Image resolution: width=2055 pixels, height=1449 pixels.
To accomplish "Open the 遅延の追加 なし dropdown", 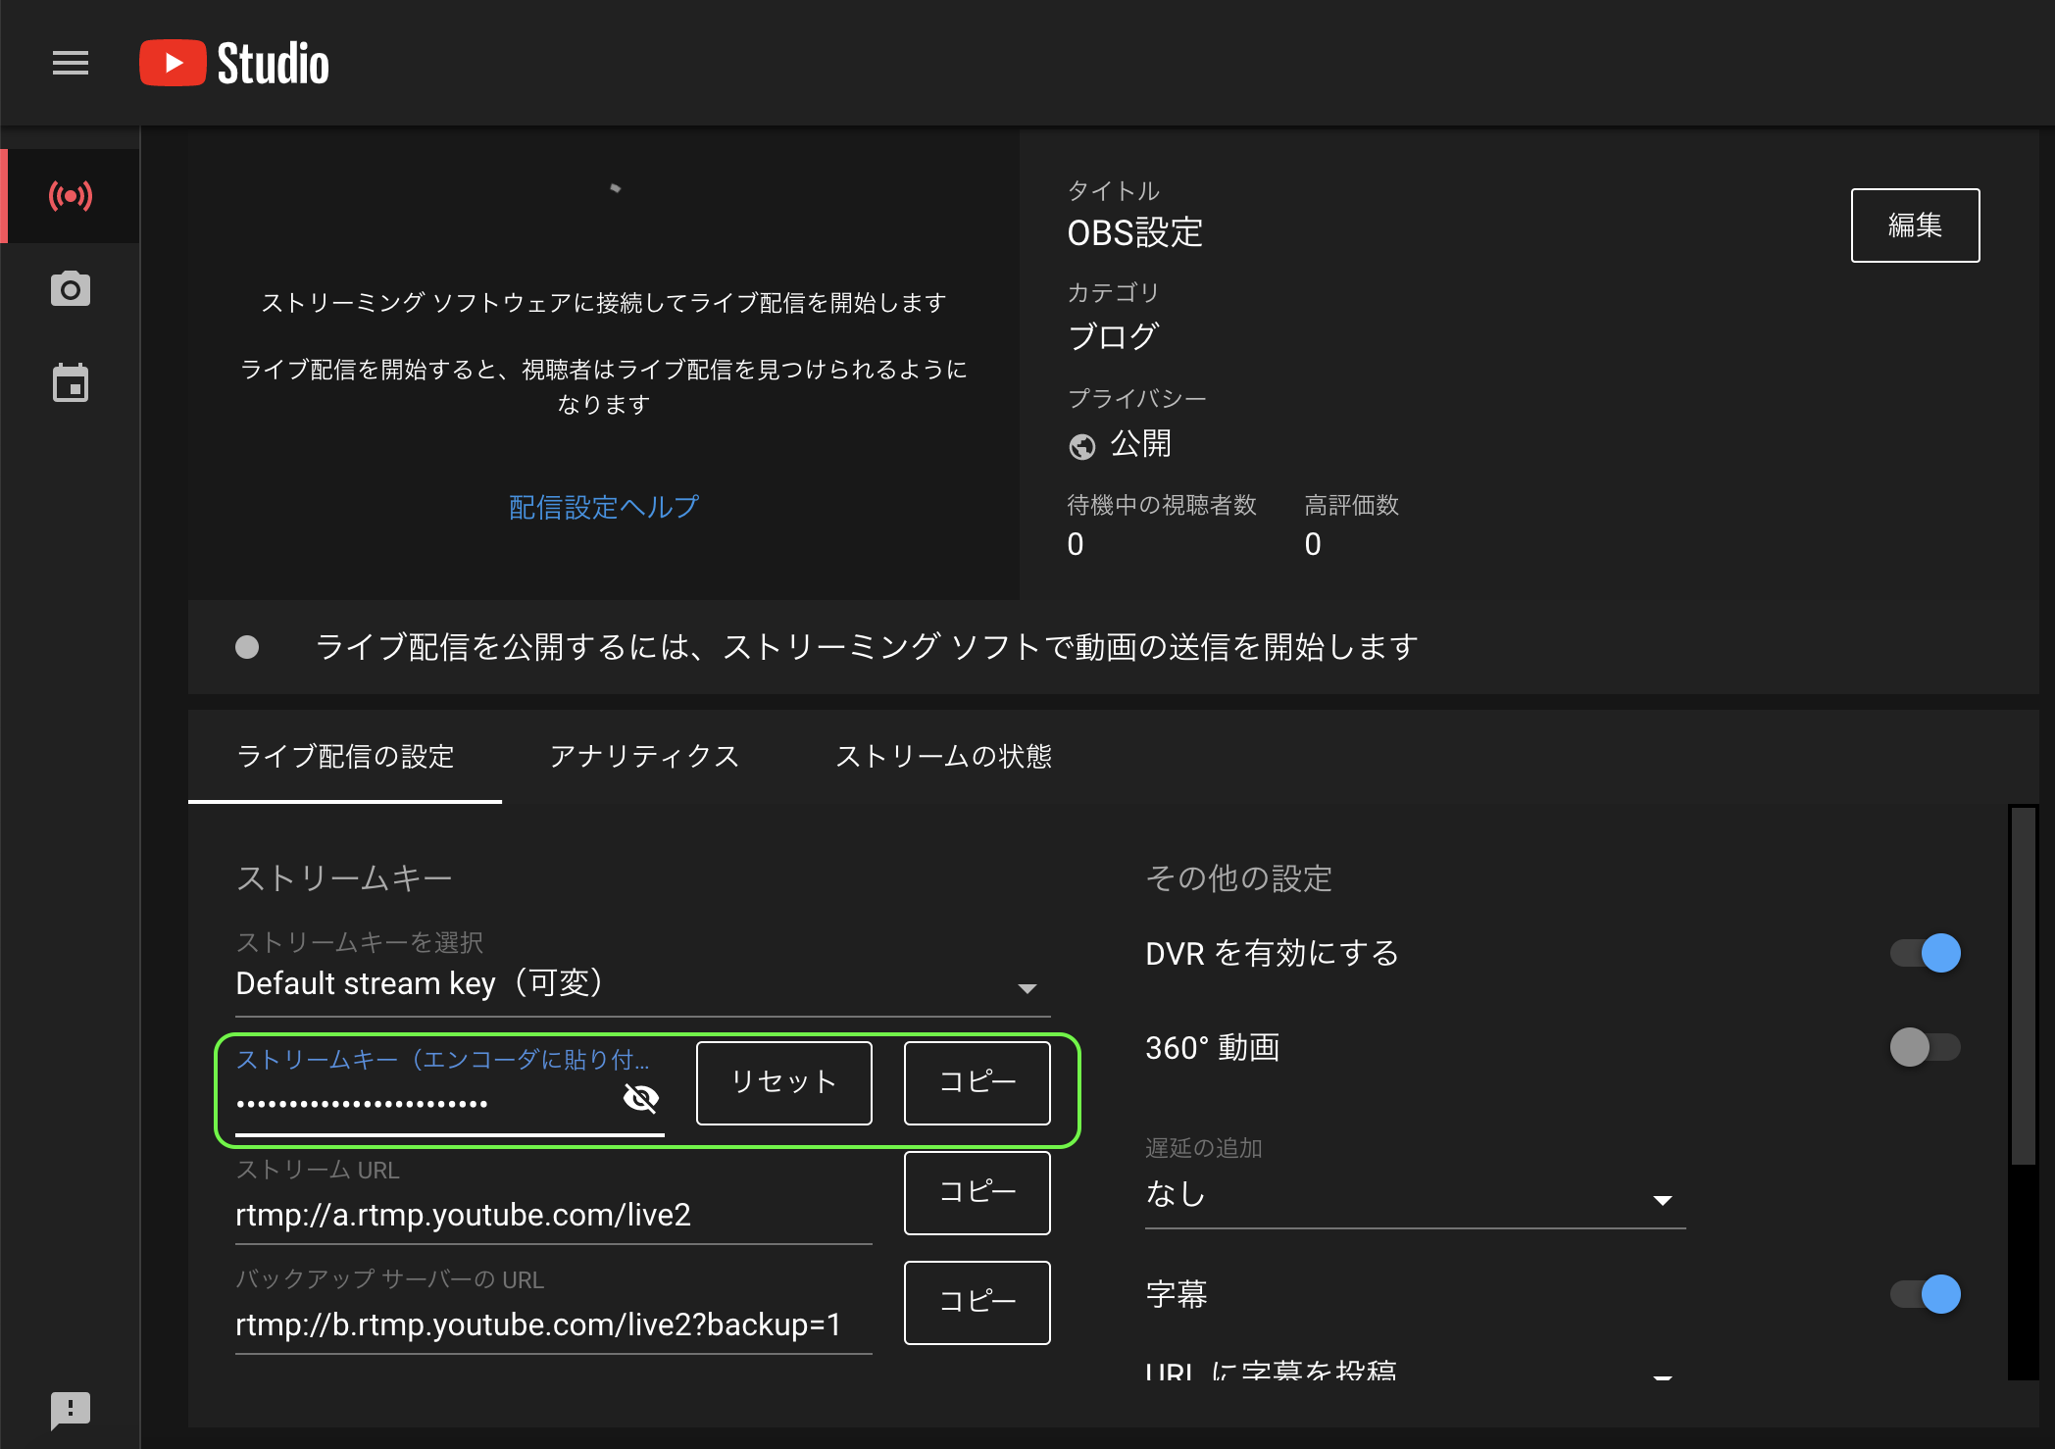I will [x=1415, y=1194].
